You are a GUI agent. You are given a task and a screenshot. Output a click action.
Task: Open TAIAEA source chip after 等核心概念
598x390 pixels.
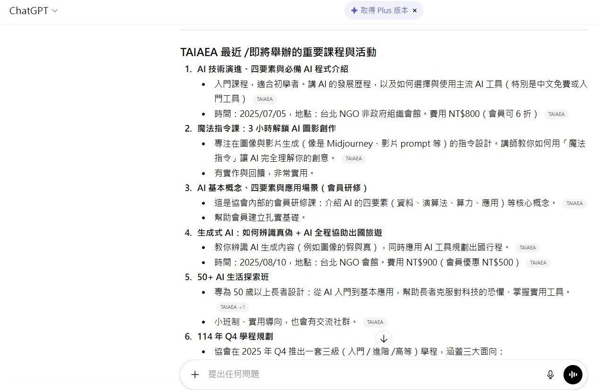tap(574, 203)
